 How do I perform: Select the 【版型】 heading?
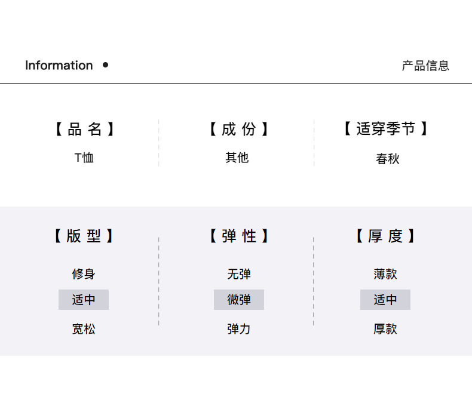(x=84, y=236)
